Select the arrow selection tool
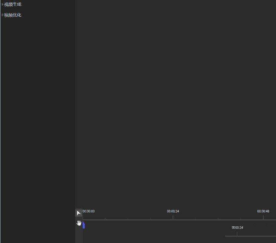276x243 pixels. coord(79,213)
